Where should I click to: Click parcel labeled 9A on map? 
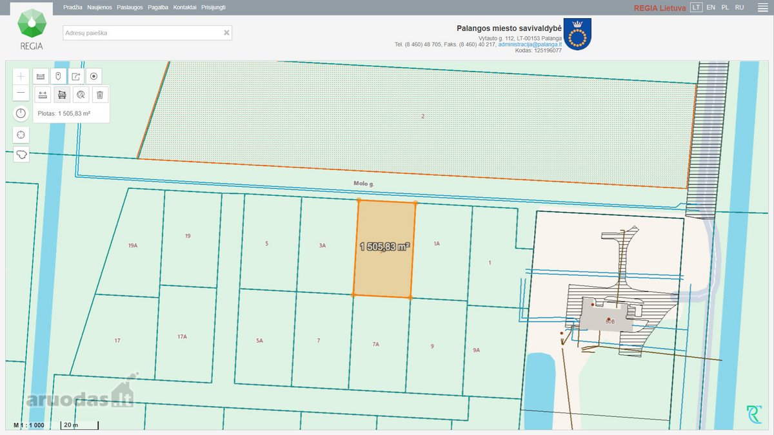477,350
